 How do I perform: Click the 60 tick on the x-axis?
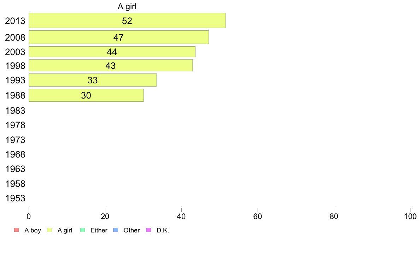click(x=258, y=216)
